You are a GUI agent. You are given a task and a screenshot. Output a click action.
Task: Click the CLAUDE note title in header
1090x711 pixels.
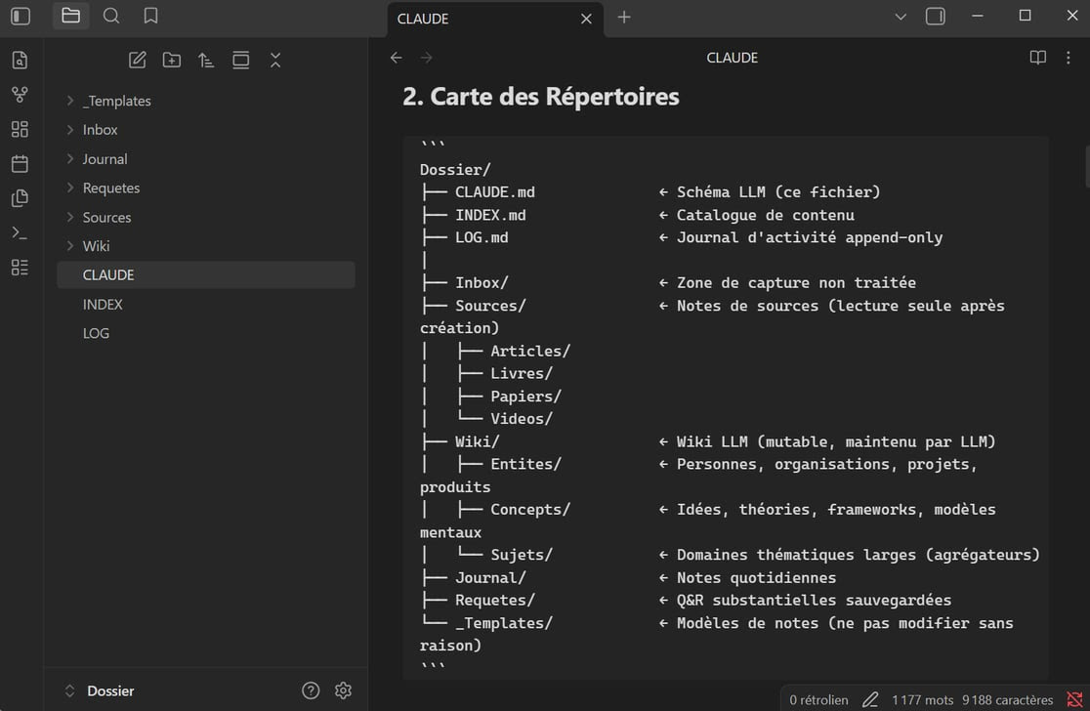[x=732, y=58]
